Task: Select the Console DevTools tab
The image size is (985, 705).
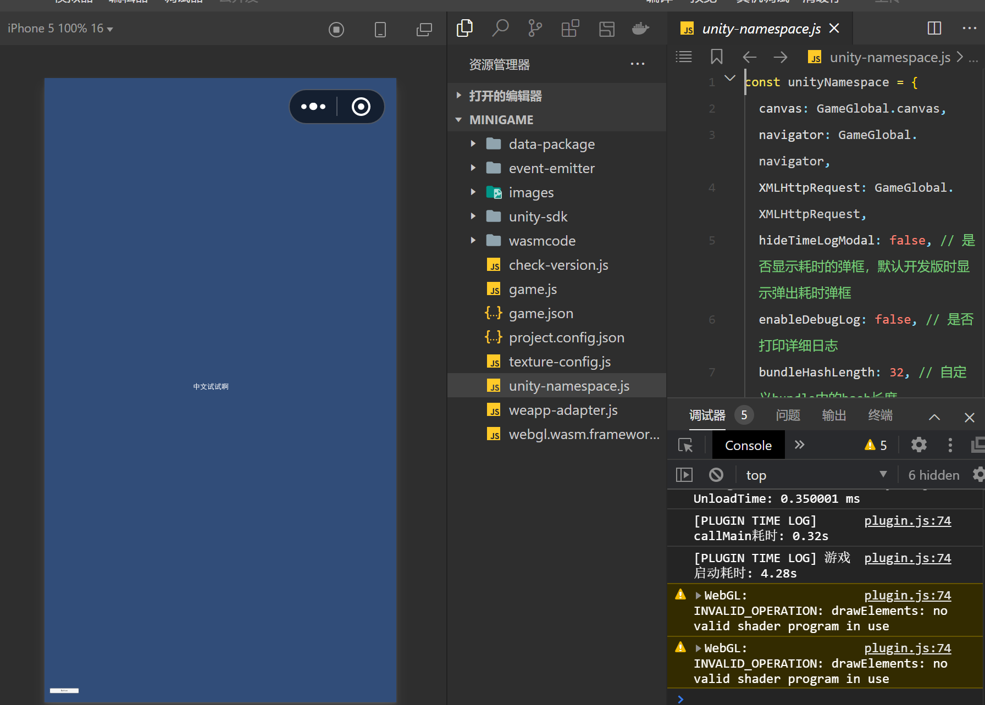Action: pos(748,445)
